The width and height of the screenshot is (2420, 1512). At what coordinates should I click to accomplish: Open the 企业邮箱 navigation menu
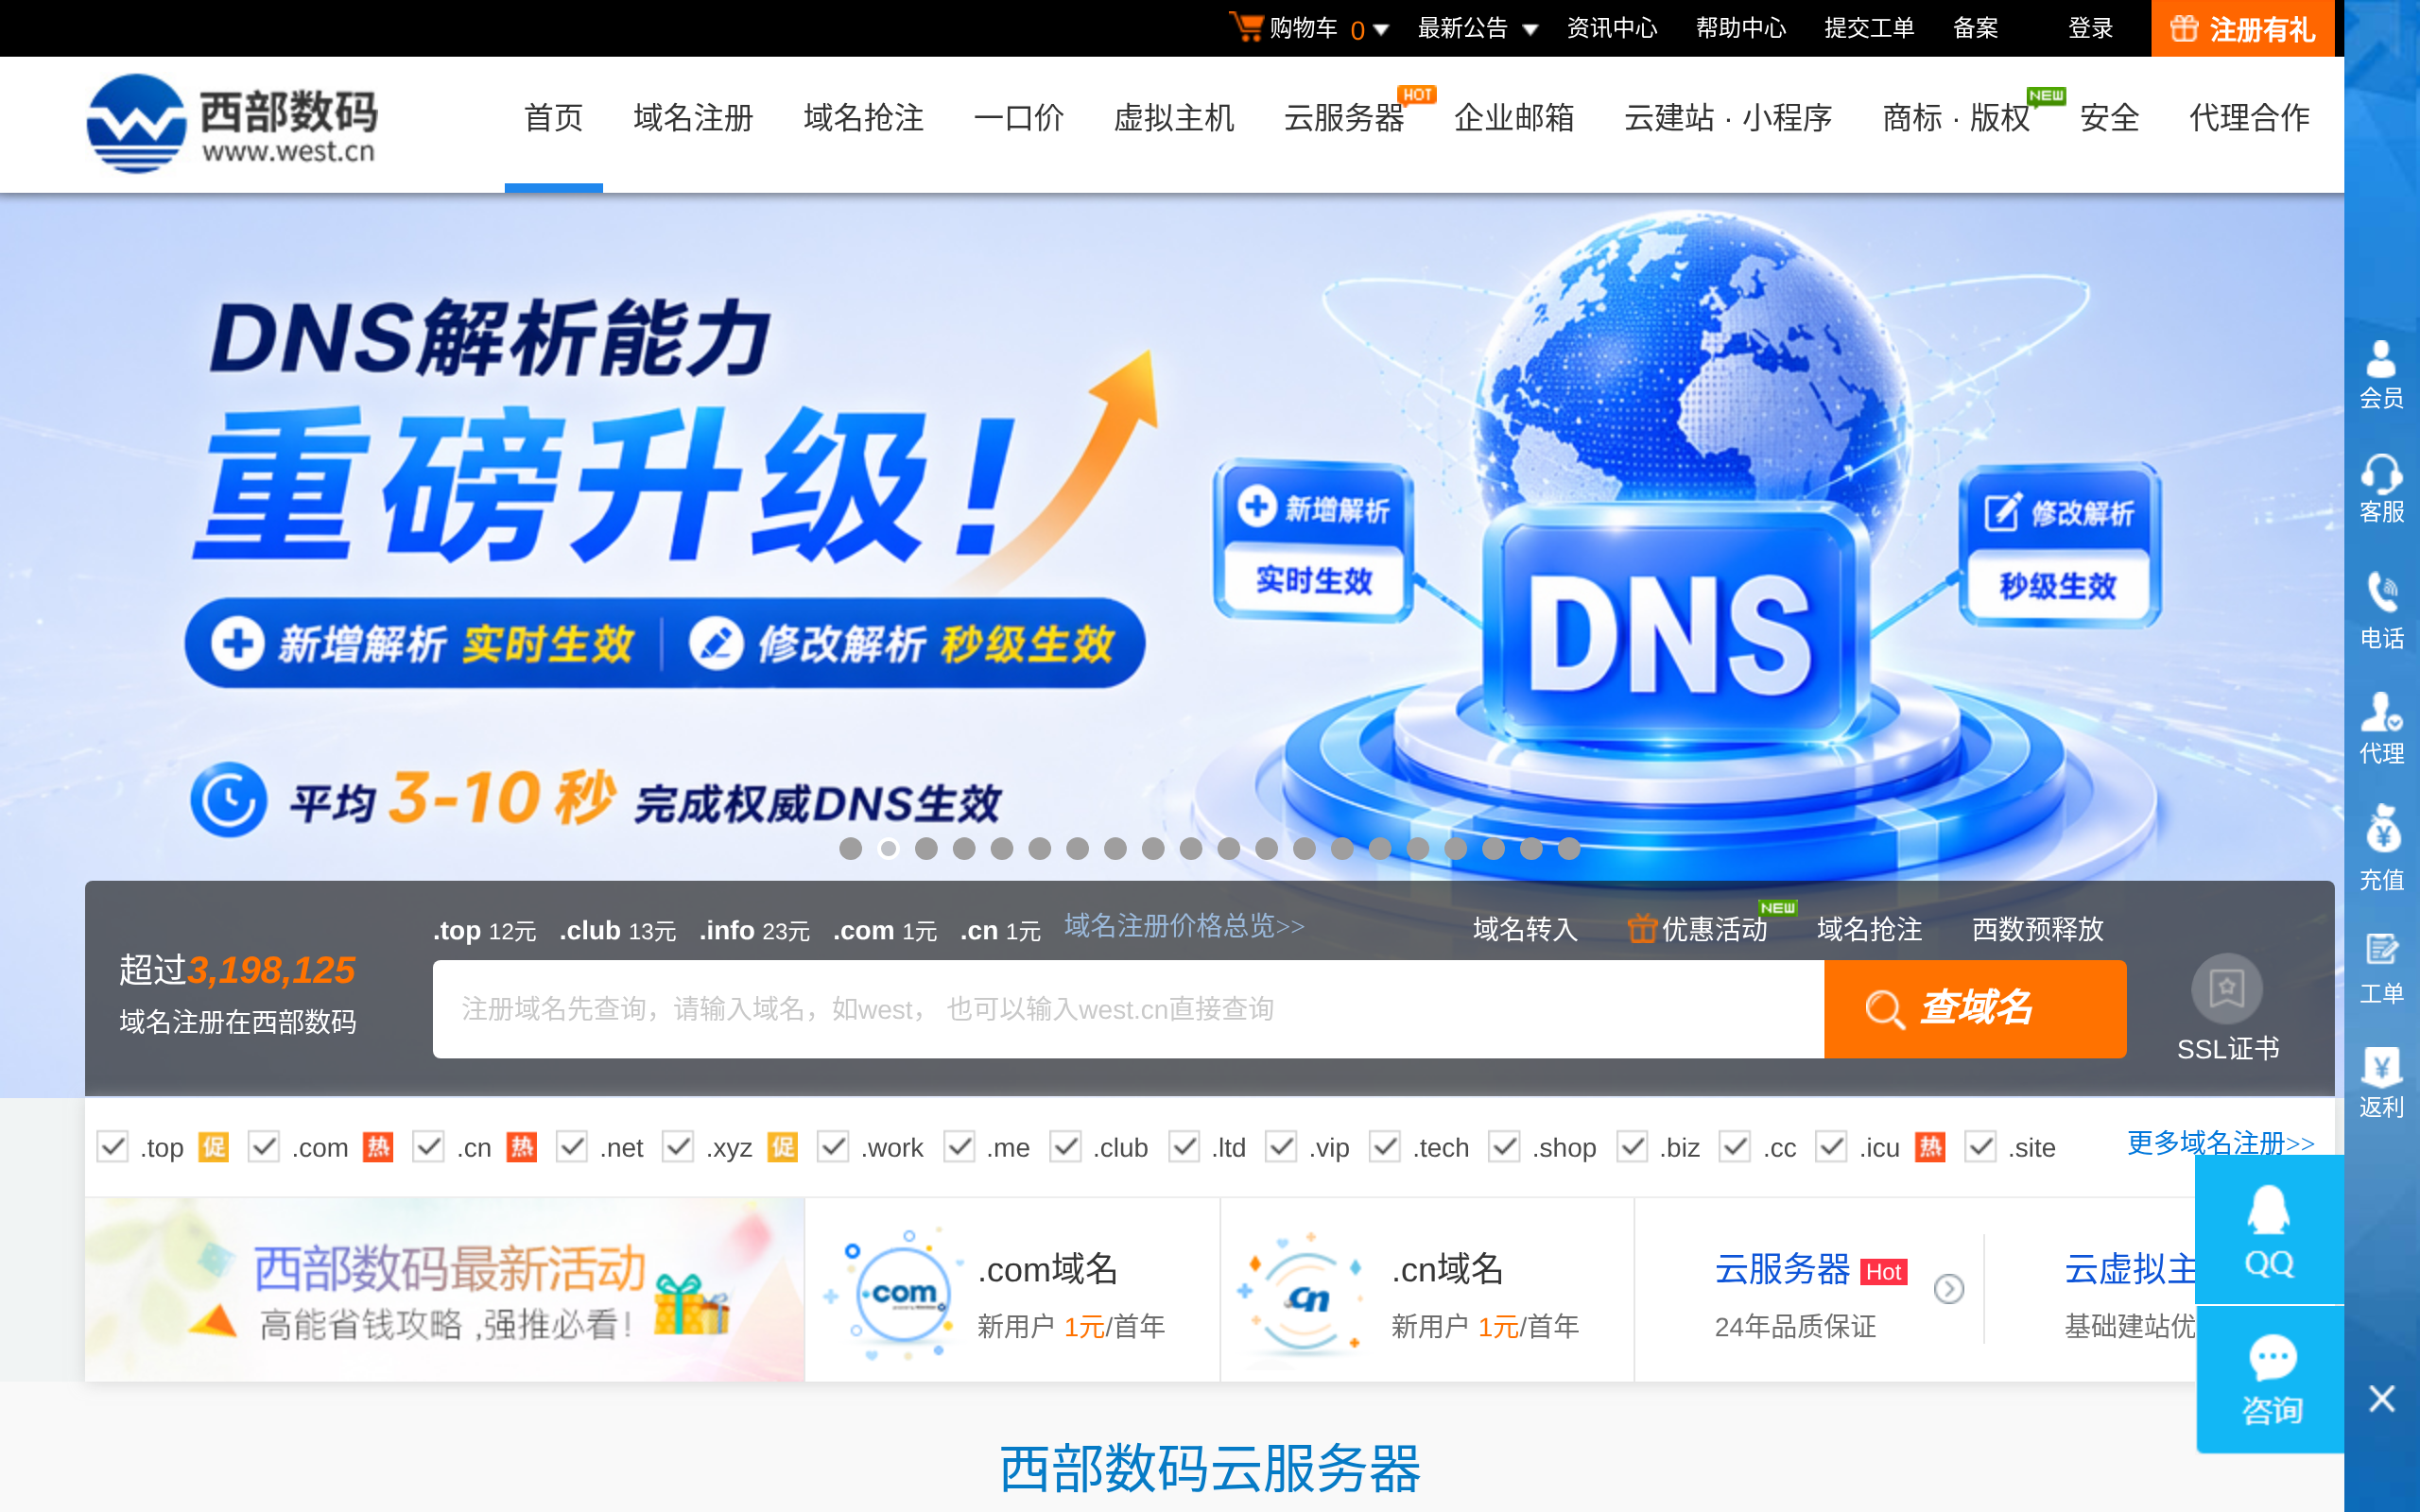[1514, 118]
